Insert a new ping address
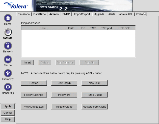This screenshot has width=159, height=124. click(27, 63)
